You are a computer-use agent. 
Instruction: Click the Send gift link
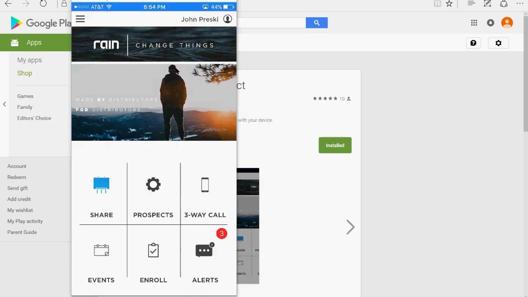click(x=17, y=188)
